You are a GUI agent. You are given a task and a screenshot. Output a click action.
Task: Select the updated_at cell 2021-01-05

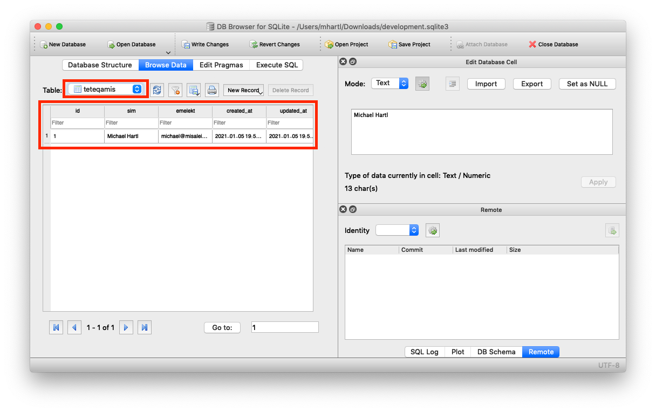pos(290,136)
